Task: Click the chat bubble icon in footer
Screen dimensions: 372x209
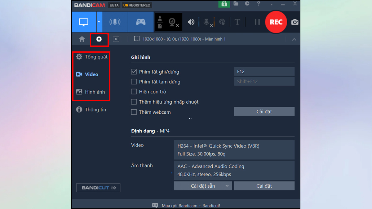Action: (x=155, y=205)
